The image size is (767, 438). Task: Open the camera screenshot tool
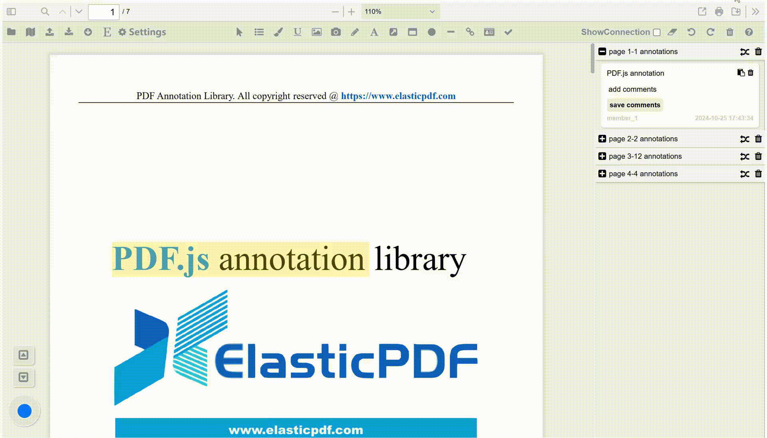pyautogui.click(x=336, y=32)
